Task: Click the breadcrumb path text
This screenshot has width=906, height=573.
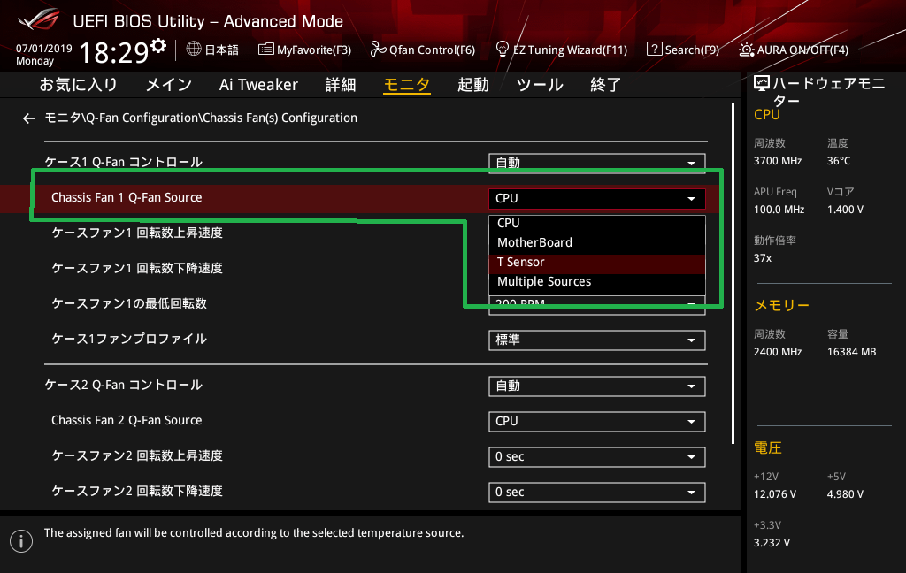Action: coord(201,118)
